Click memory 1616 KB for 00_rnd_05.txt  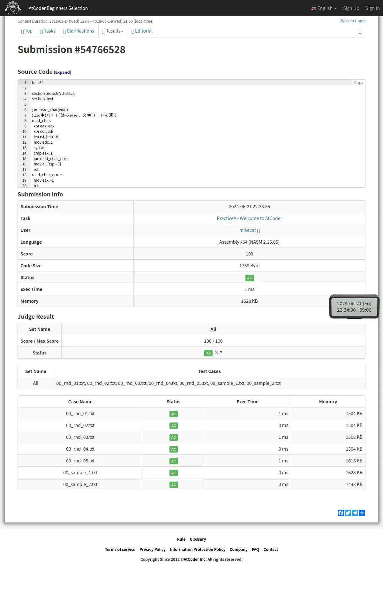coord(354,461)
